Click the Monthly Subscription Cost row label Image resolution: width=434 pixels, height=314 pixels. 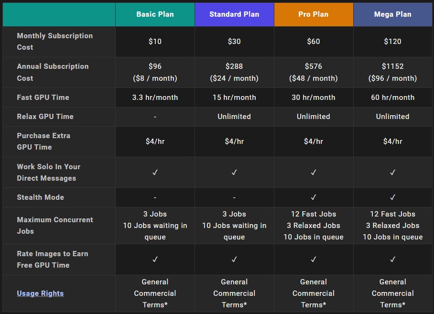[x=54, y=42]
